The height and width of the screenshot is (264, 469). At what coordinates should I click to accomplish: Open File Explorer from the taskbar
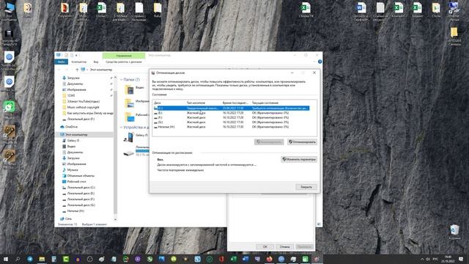coord(42,259)
